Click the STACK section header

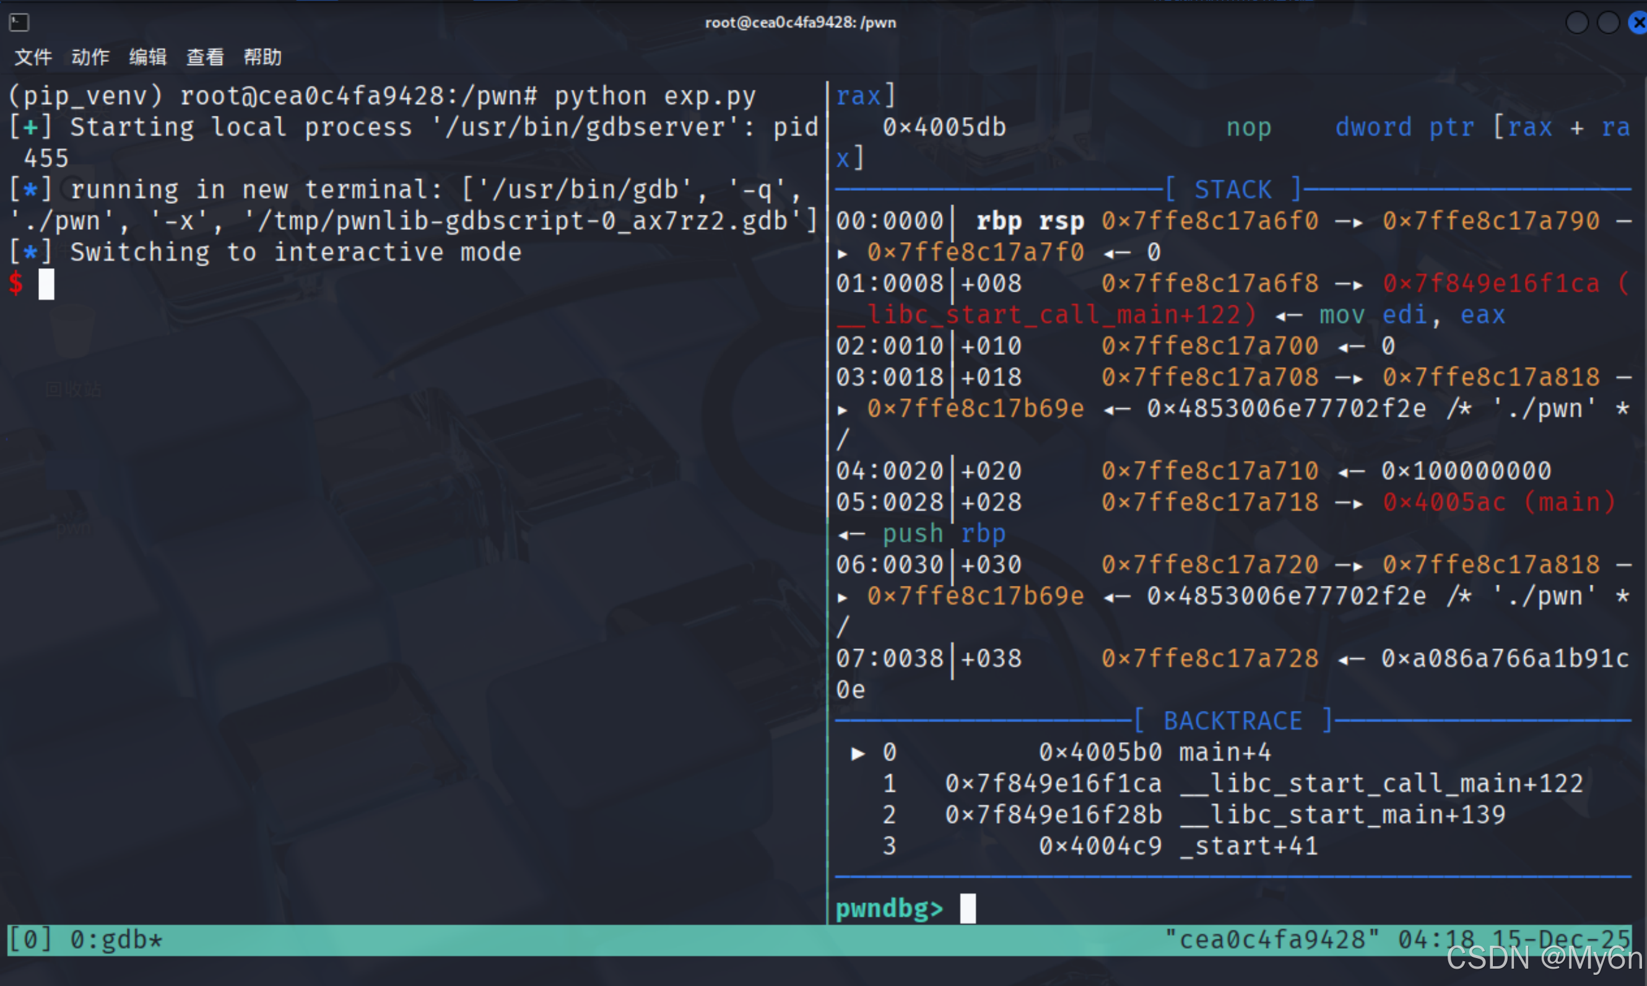click(x=1233, y=190)
